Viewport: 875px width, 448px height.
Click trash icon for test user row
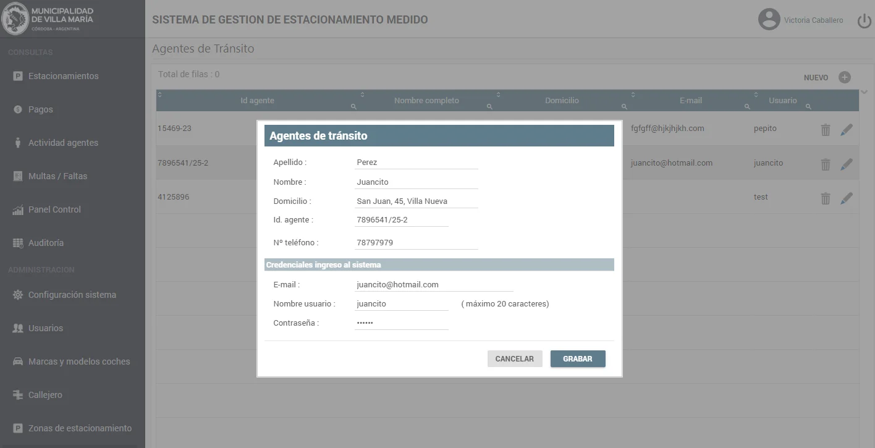pyautogui.click(x=825, y=198)
